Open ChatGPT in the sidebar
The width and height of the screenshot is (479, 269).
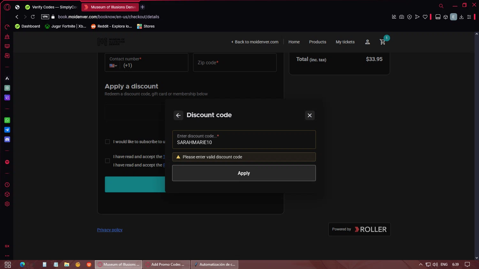click(7, 88)
